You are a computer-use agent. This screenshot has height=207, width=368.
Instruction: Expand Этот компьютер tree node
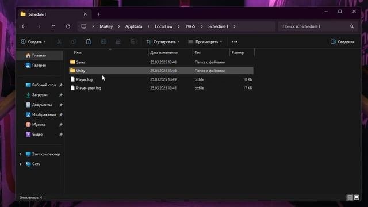point(21,154)
